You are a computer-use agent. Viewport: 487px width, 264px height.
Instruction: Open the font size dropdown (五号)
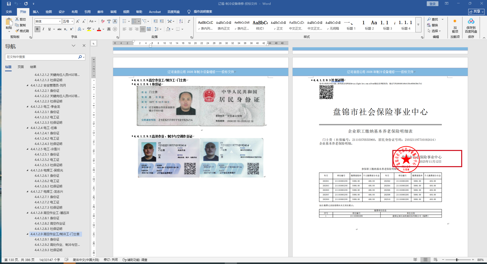point(72,21)
